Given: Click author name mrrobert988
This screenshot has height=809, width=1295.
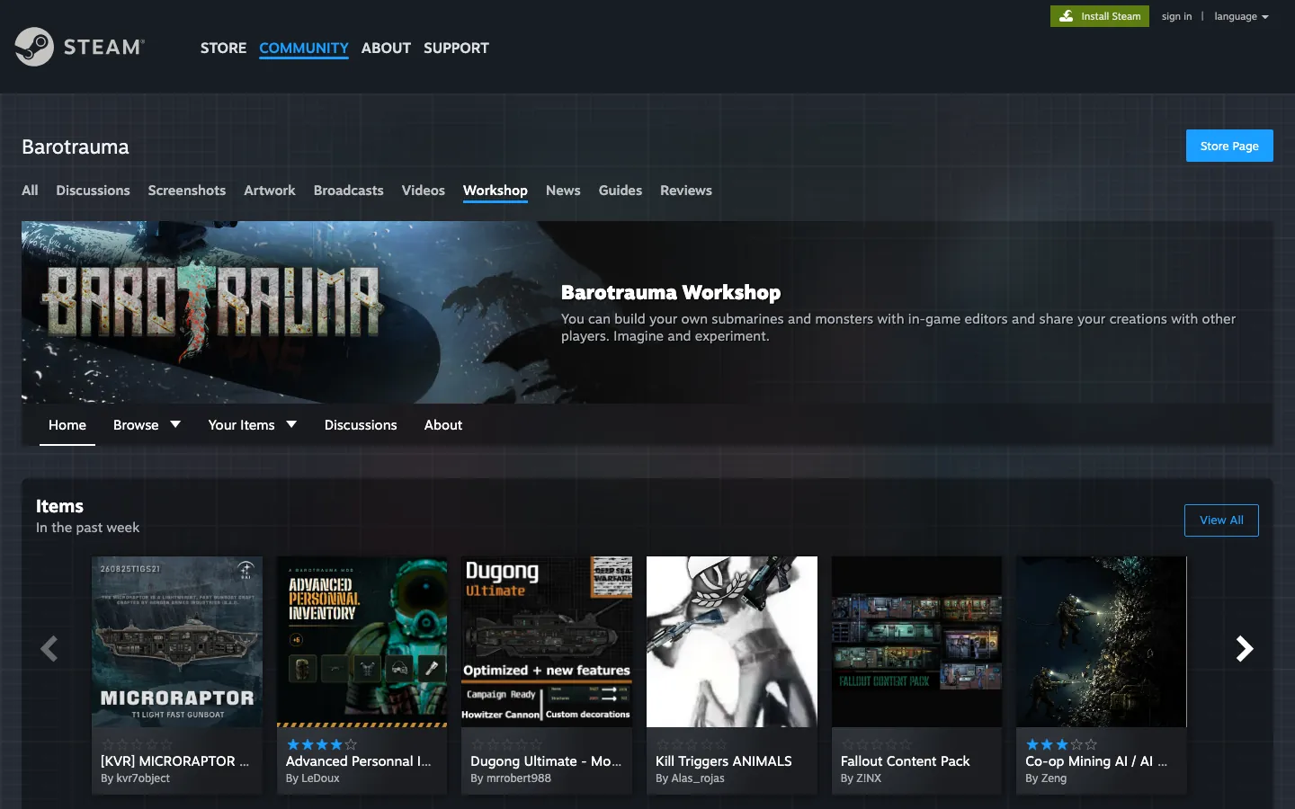Looking at the screenshot, I should [x=519, y=778].
